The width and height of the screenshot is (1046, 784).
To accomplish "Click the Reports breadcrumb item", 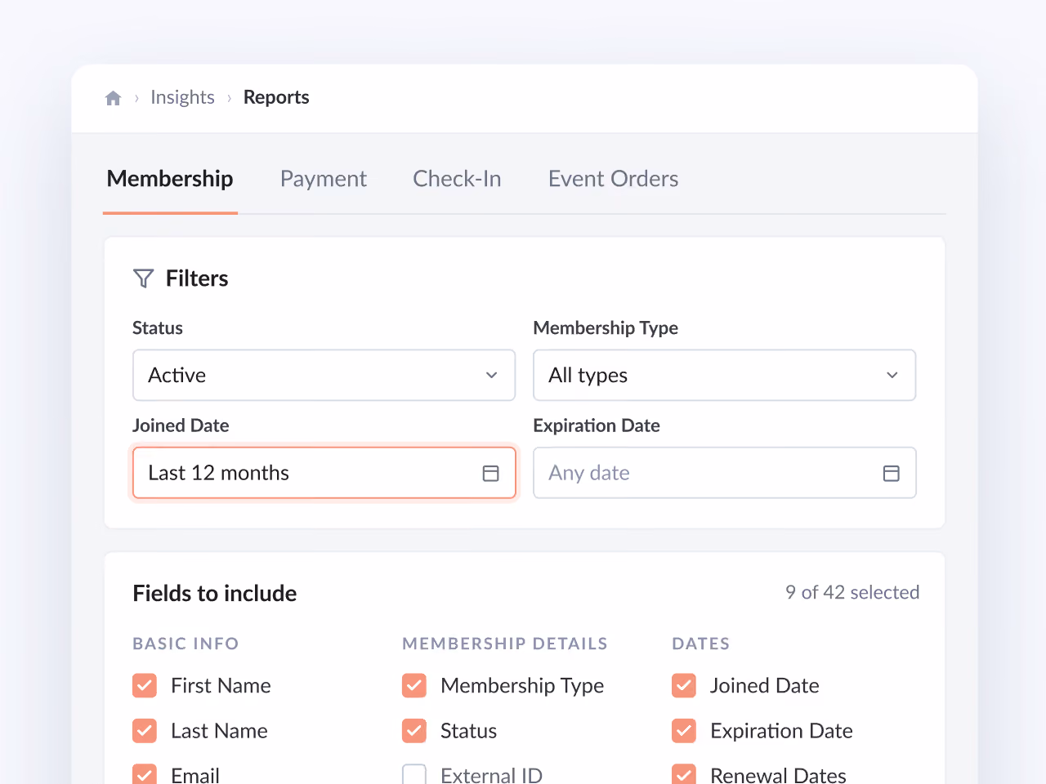I will click(x=276, y=97).
